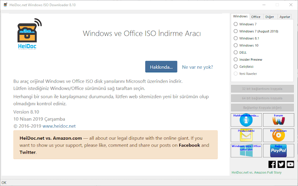Click HeiDoc.net vs. Amazon.com bold link
The image size is (298, 186).
tap(51, 138)
